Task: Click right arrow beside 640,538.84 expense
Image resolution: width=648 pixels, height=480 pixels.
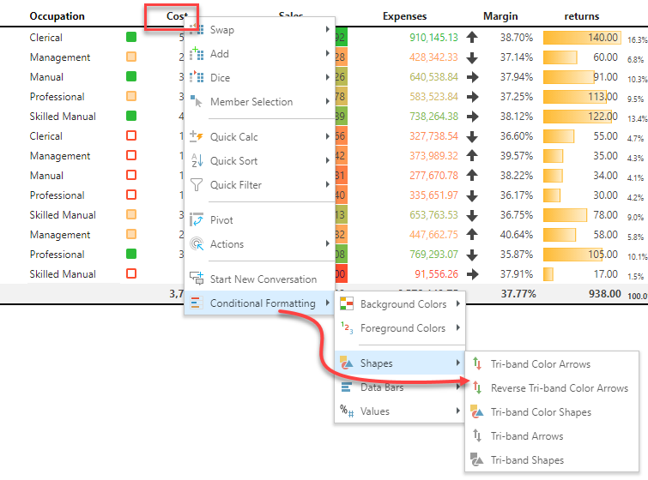Action: (472, 77)
